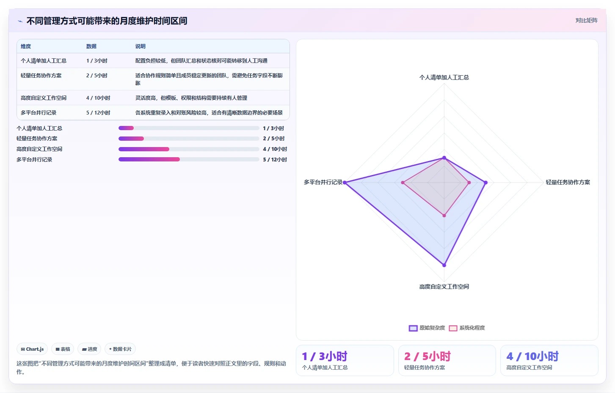615x393 pixels.
Task: Click purple radar point on 轻量任务协作方案 axis
Action: tap(485, 183)
